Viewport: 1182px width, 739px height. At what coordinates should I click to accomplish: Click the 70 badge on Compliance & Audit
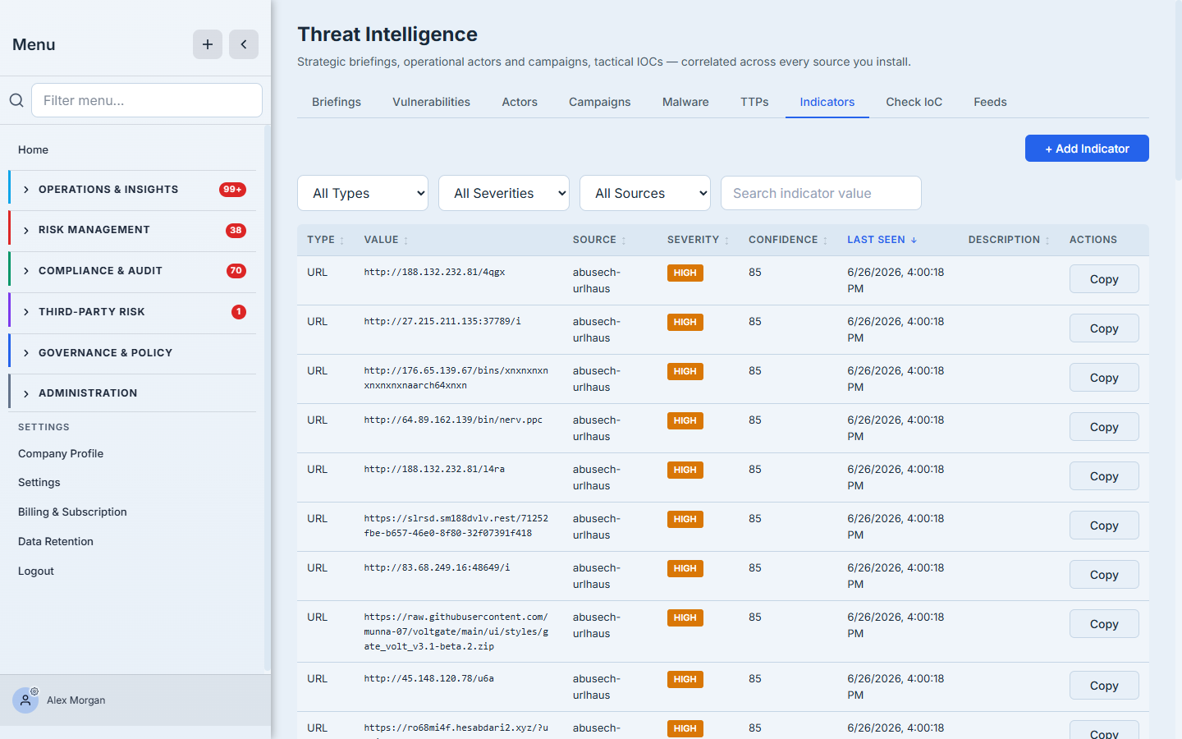[x=236, y=271]
